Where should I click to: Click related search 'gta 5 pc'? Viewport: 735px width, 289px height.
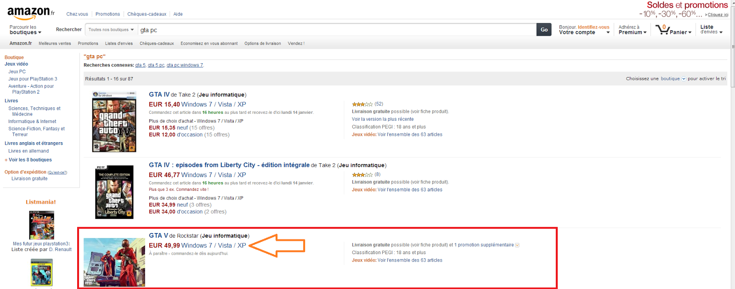click(x=156, y=65)
